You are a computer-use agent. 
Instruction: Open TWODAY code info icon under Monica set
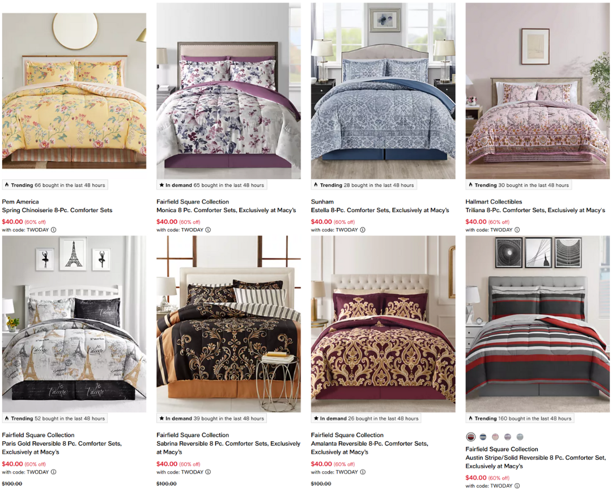pyautogui.click(x=208, y=230)
